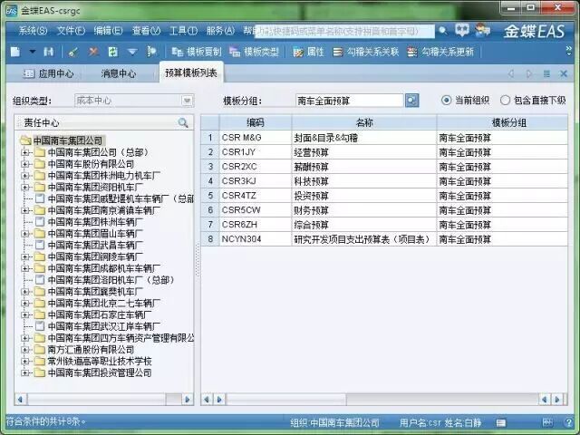The width and height of the screenshot is (580, 435).
Task: Open the 编辑(E) menu
Action: pyautogui.click(x=108, y=31)
